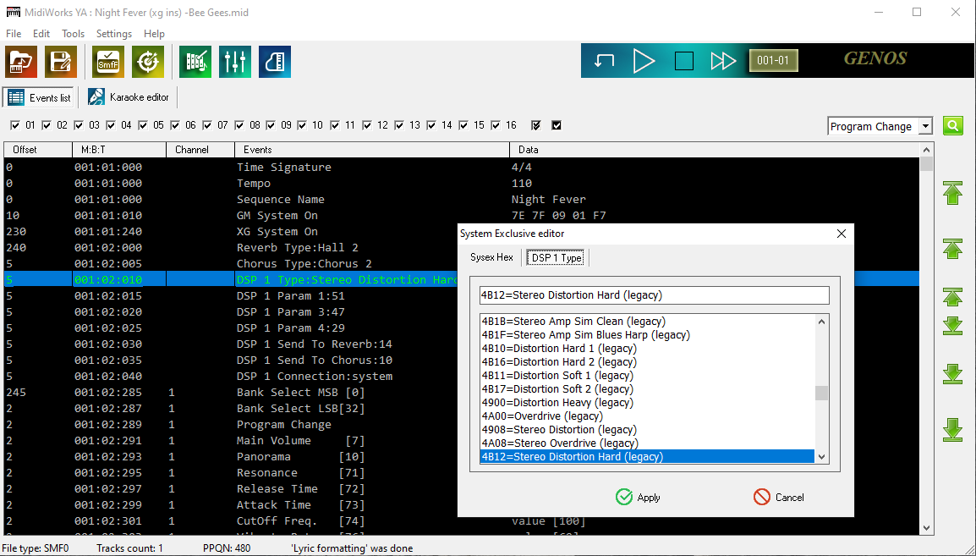
Task: Open the mixer sliders tool icon
Action: coord(235,62)
